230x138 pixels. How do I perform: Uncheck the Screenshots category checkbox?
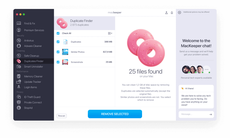[58, 62]
